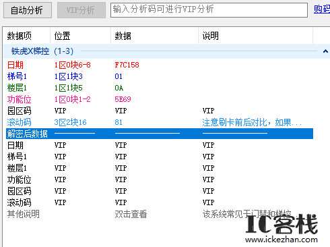Viewport: 330px width, 247px height.
Task: Click the 数据 column header
Action: pyautogui.click(x=155, y=36)
